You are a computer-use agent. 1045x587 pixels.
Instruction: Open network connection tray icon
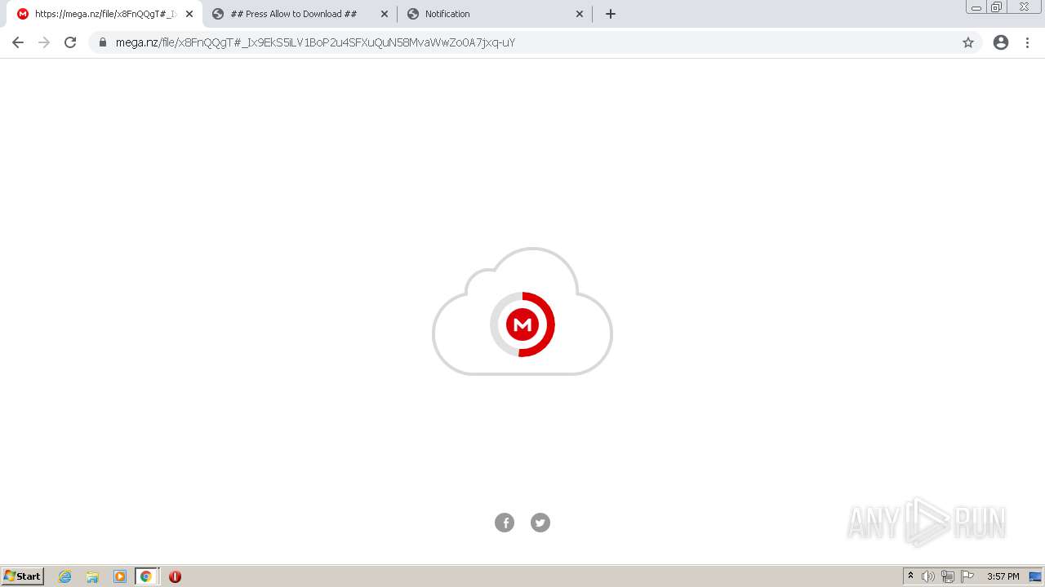coord(948,576)
